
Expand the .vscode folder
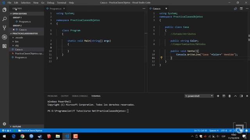click(19, 38)
